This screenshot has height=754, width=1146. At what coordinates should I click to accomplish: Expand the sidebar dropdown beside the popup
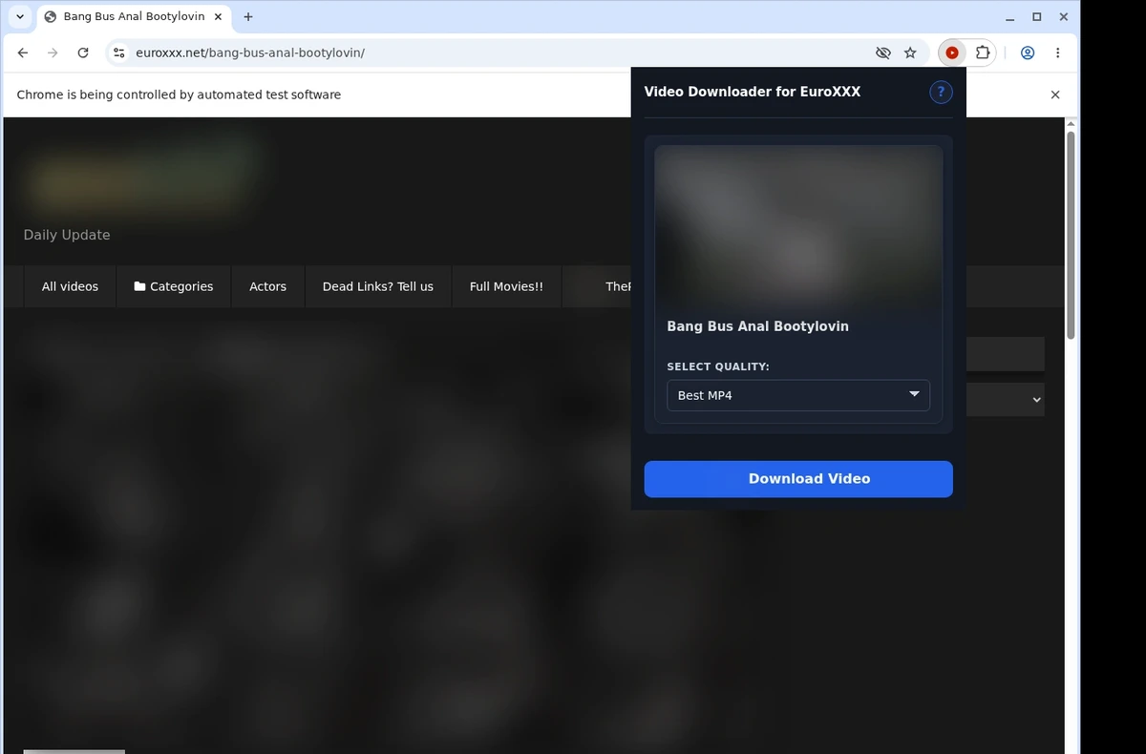(1006, 400)
